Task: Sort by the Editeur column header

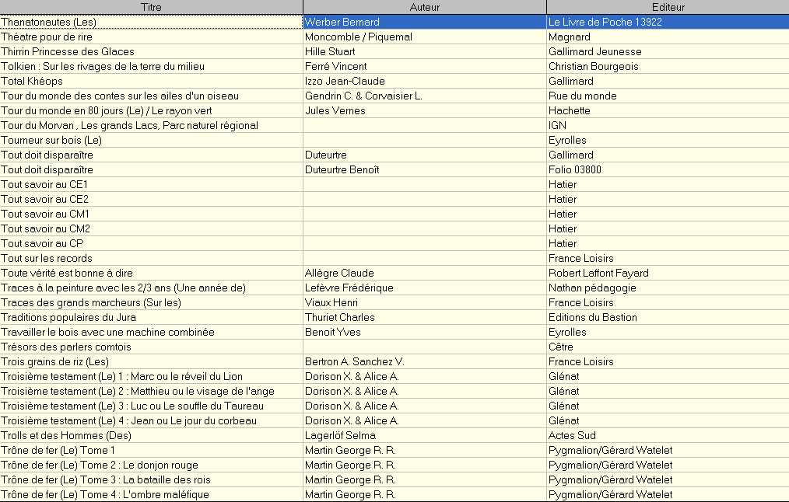Action: coord(668,7)
